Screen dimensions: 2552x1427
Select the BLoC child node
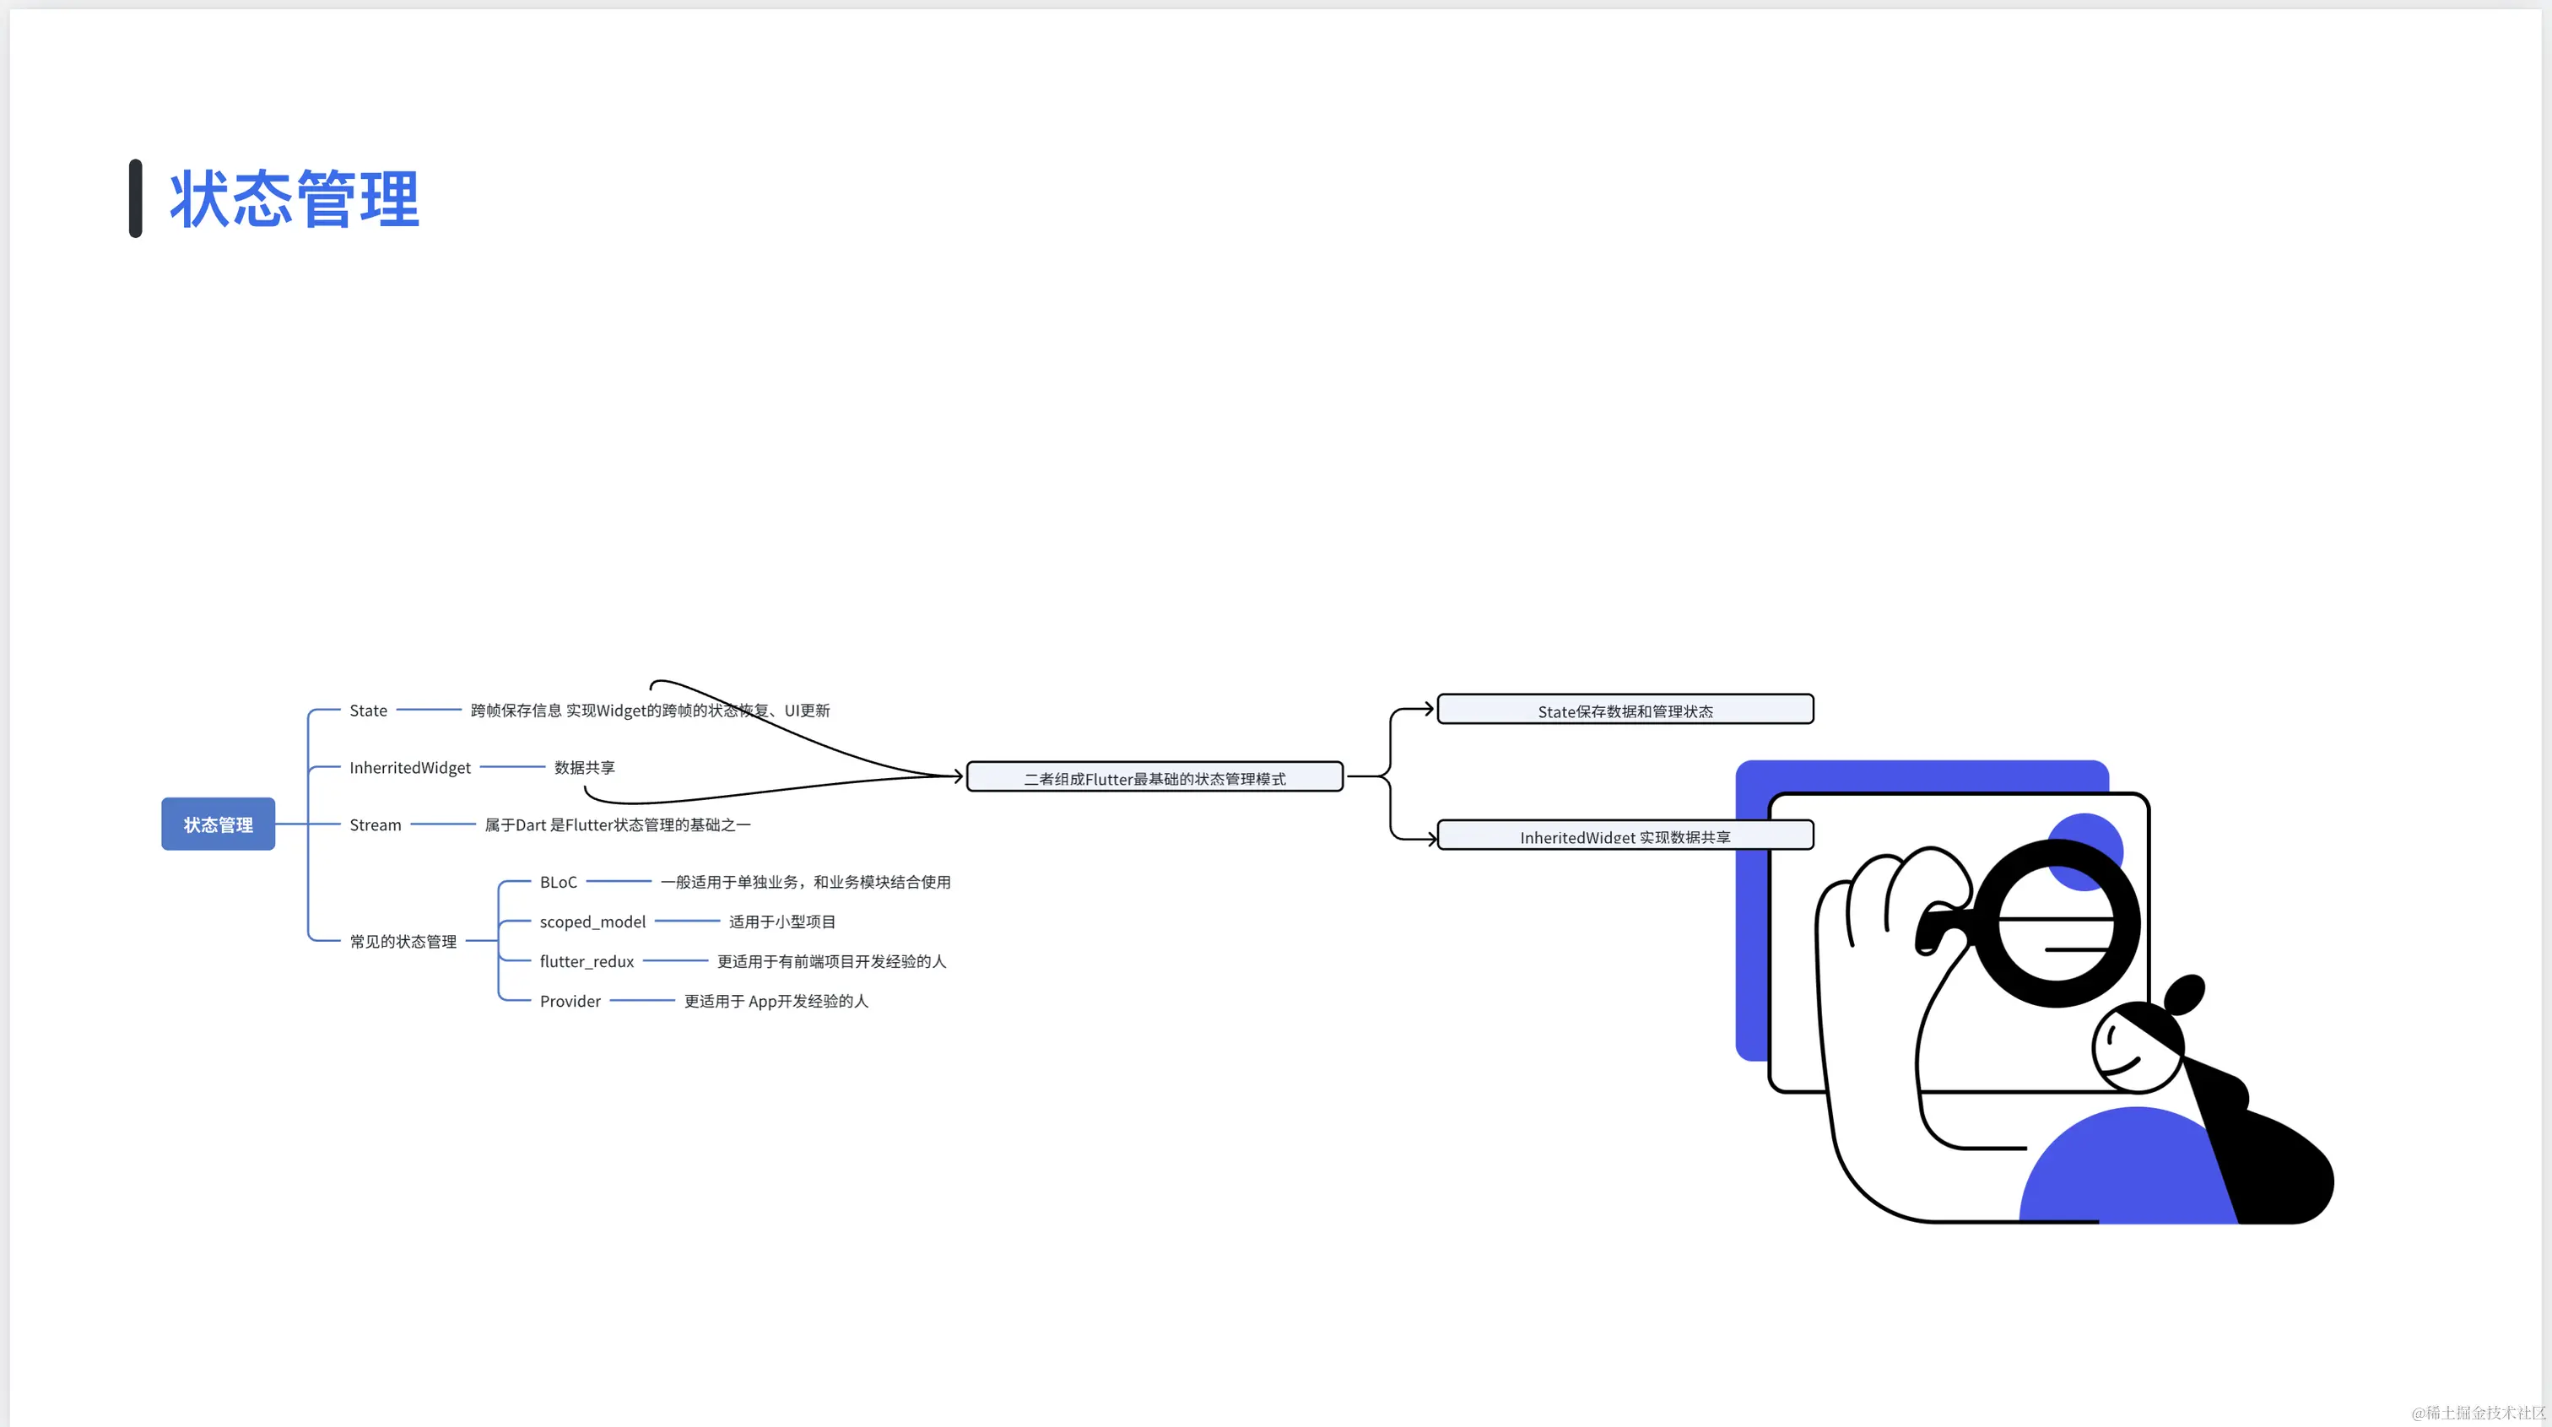tap(558, 882)
